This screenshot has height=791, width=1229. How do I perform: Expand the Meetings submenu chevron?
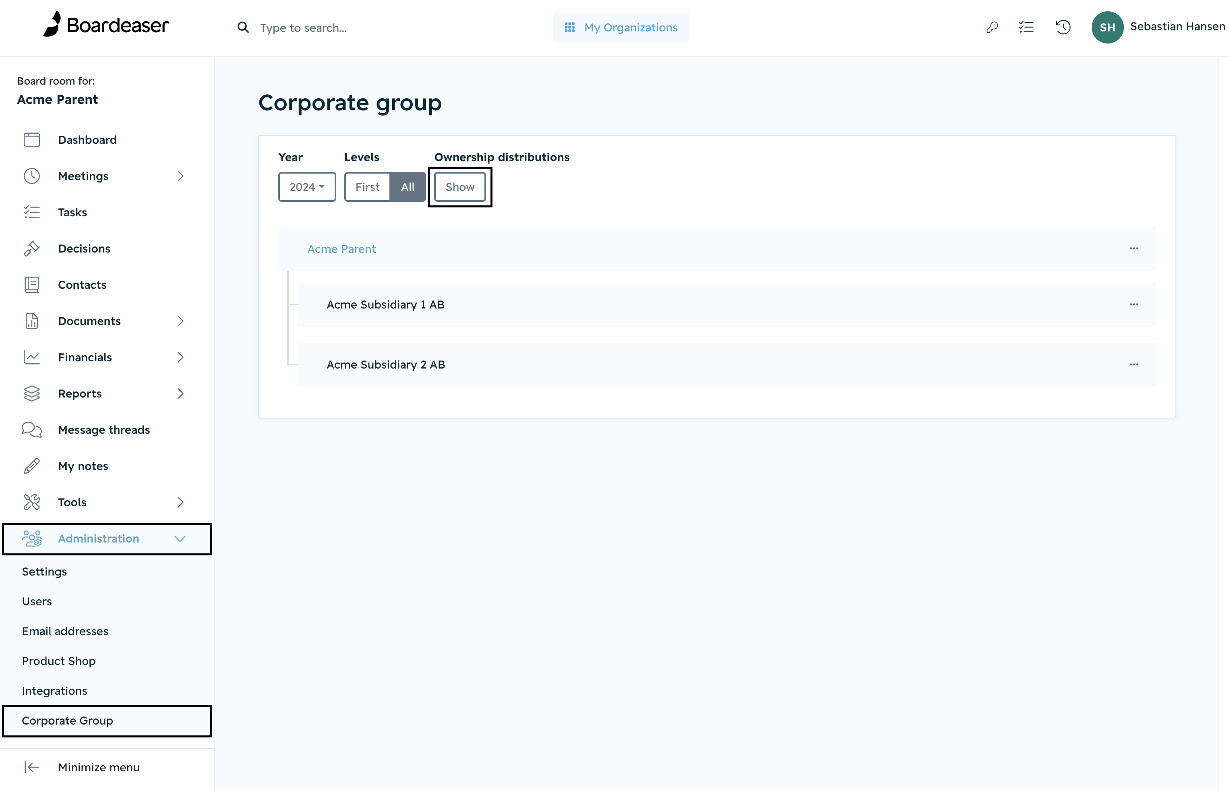(x=180, y=176)
